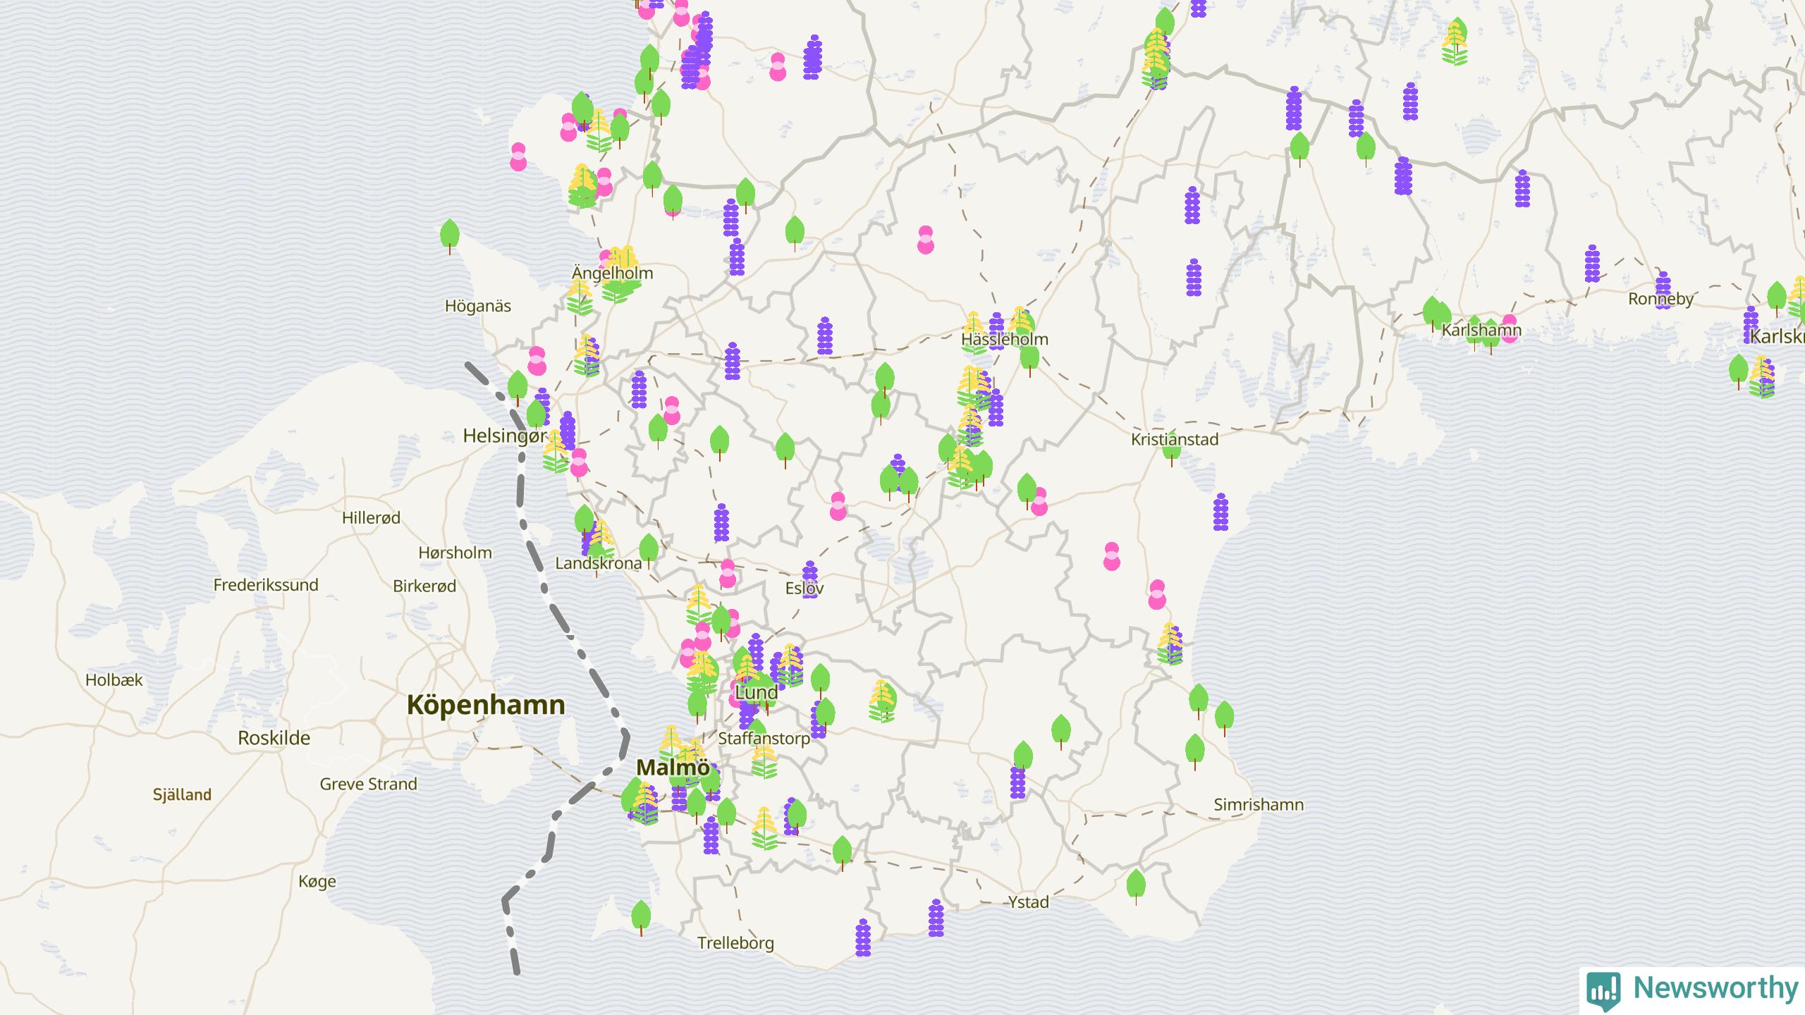Click the Roskilde label
1805x1015 pixels.
274,738
